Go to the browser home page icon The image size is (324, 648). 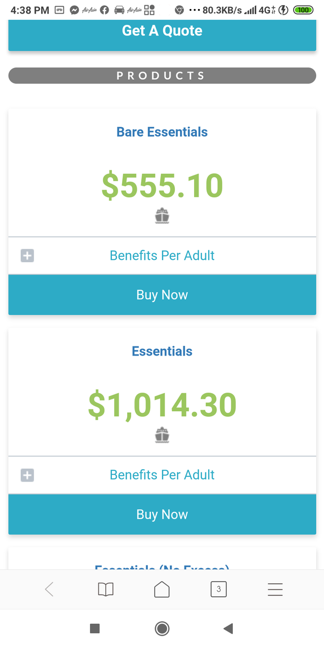[x=162, y=589]
